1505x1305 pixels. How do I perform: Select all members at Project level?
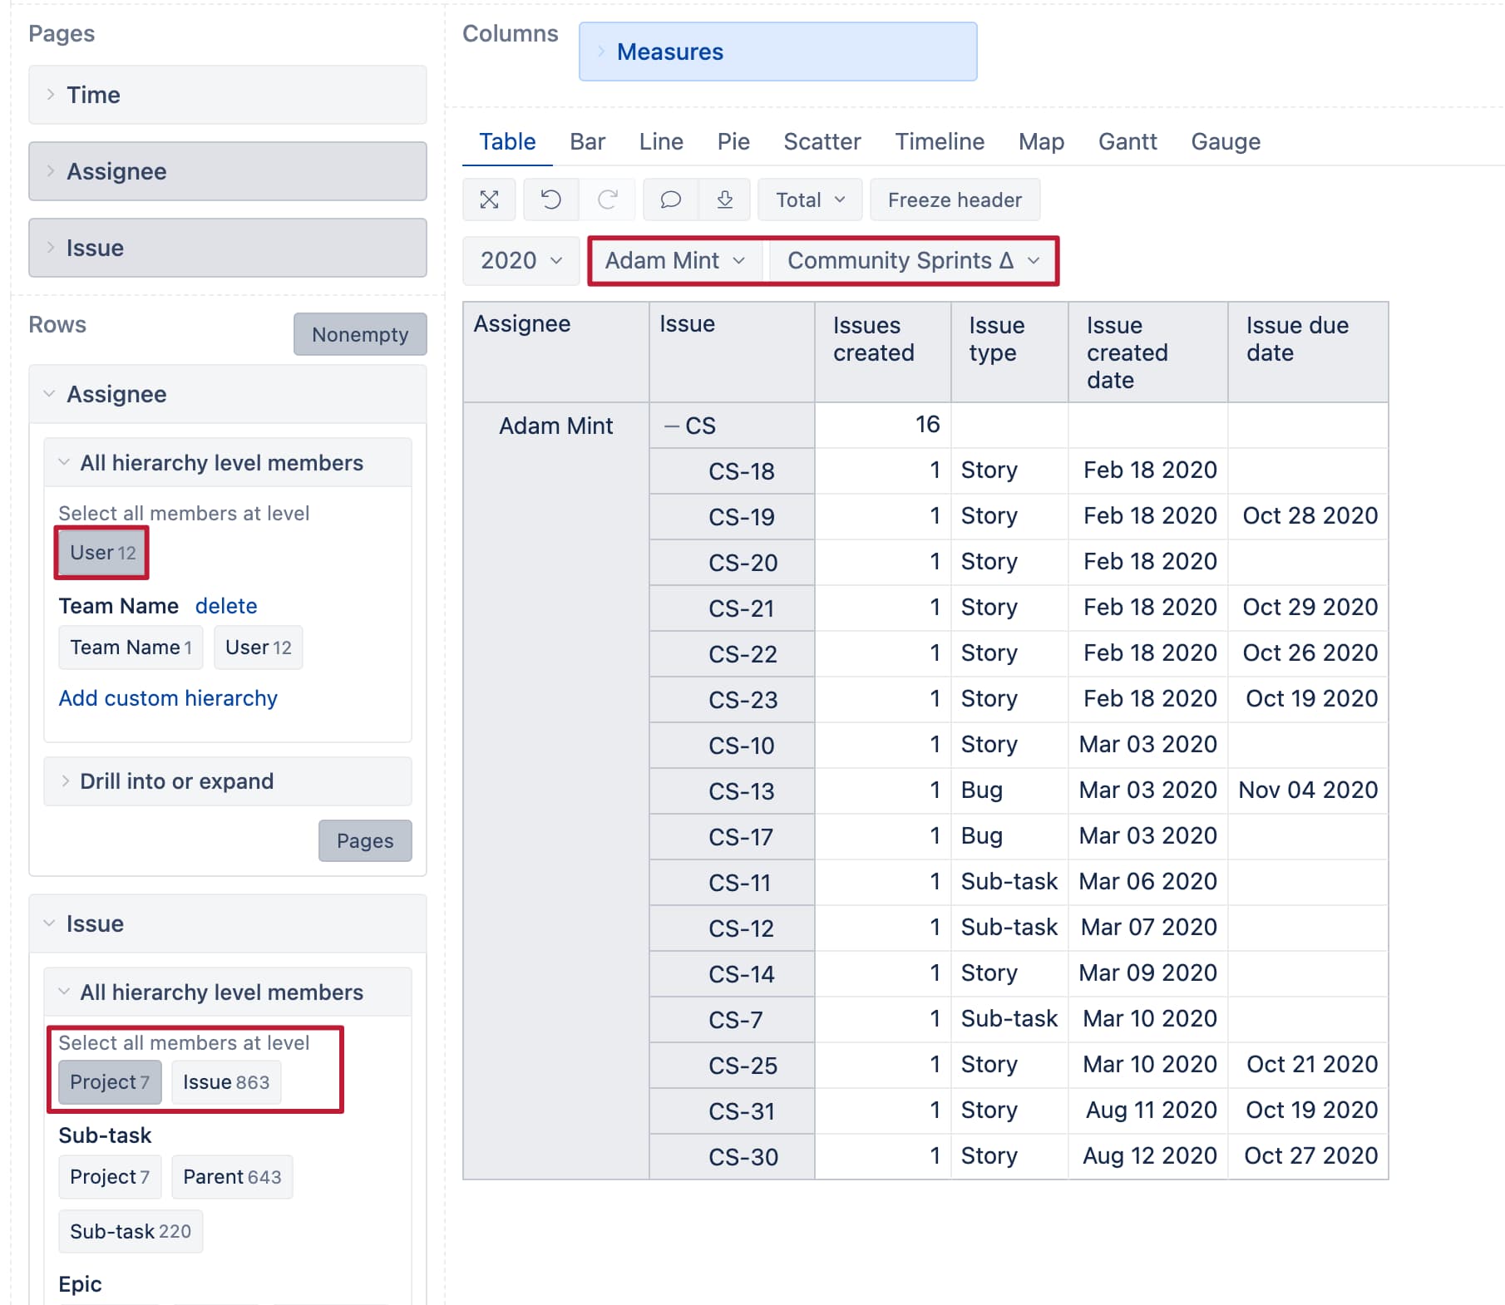click(109, 1081)
